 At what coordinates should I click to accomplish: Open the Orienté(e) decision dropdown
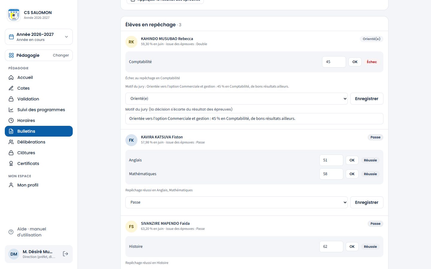click(x=236, y=99)
